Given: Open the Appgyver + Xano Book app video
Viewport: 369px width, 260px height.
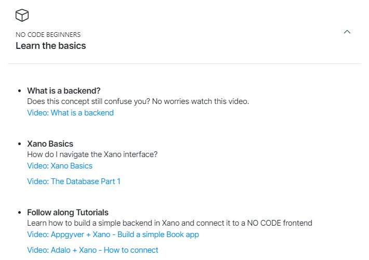Looking at the screenshot, I should pyautogui.click(x=113, y=235).
